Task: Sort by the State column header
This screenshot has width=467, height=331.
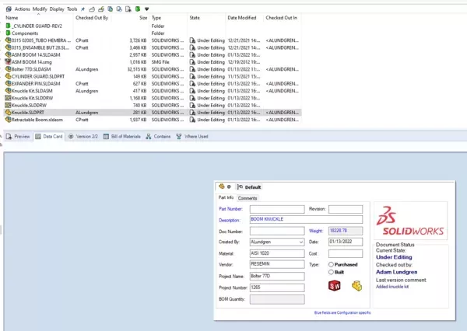Action: pyautogui.click(x=195, y=18)
